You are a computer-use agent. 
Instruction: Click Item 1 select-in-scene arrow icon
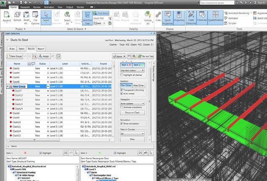(76, 153)
